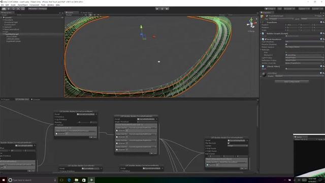Collapse the TrackMeshGraph hierarchy item
The width and height of the screenshot is (325, 183).
click(x=3, y=34)
